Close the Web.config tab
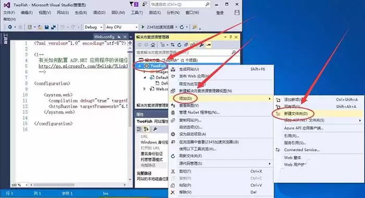365x198 pixels. tap(125, 37)
